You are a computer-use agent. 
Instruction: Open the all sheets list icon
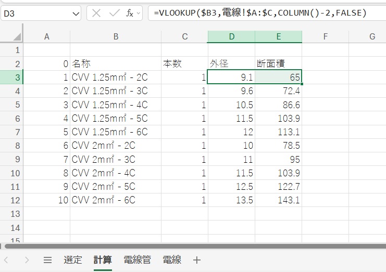click(x=47, y=260)
